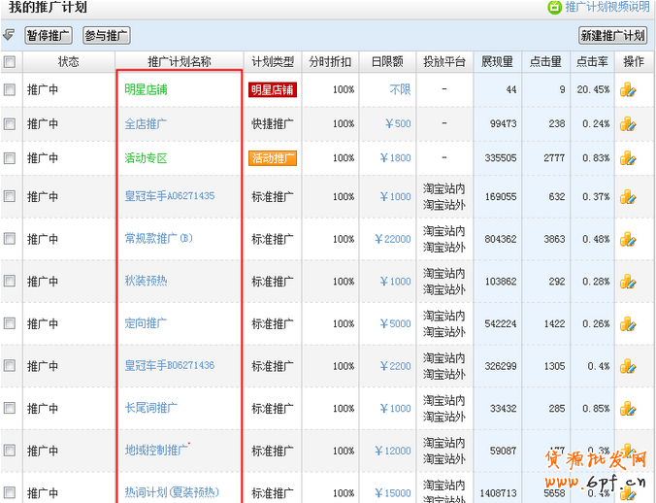Tick the select-all checkbox in header
The height and width of the screenshot is (503, 656).
(x=9, y=62)
